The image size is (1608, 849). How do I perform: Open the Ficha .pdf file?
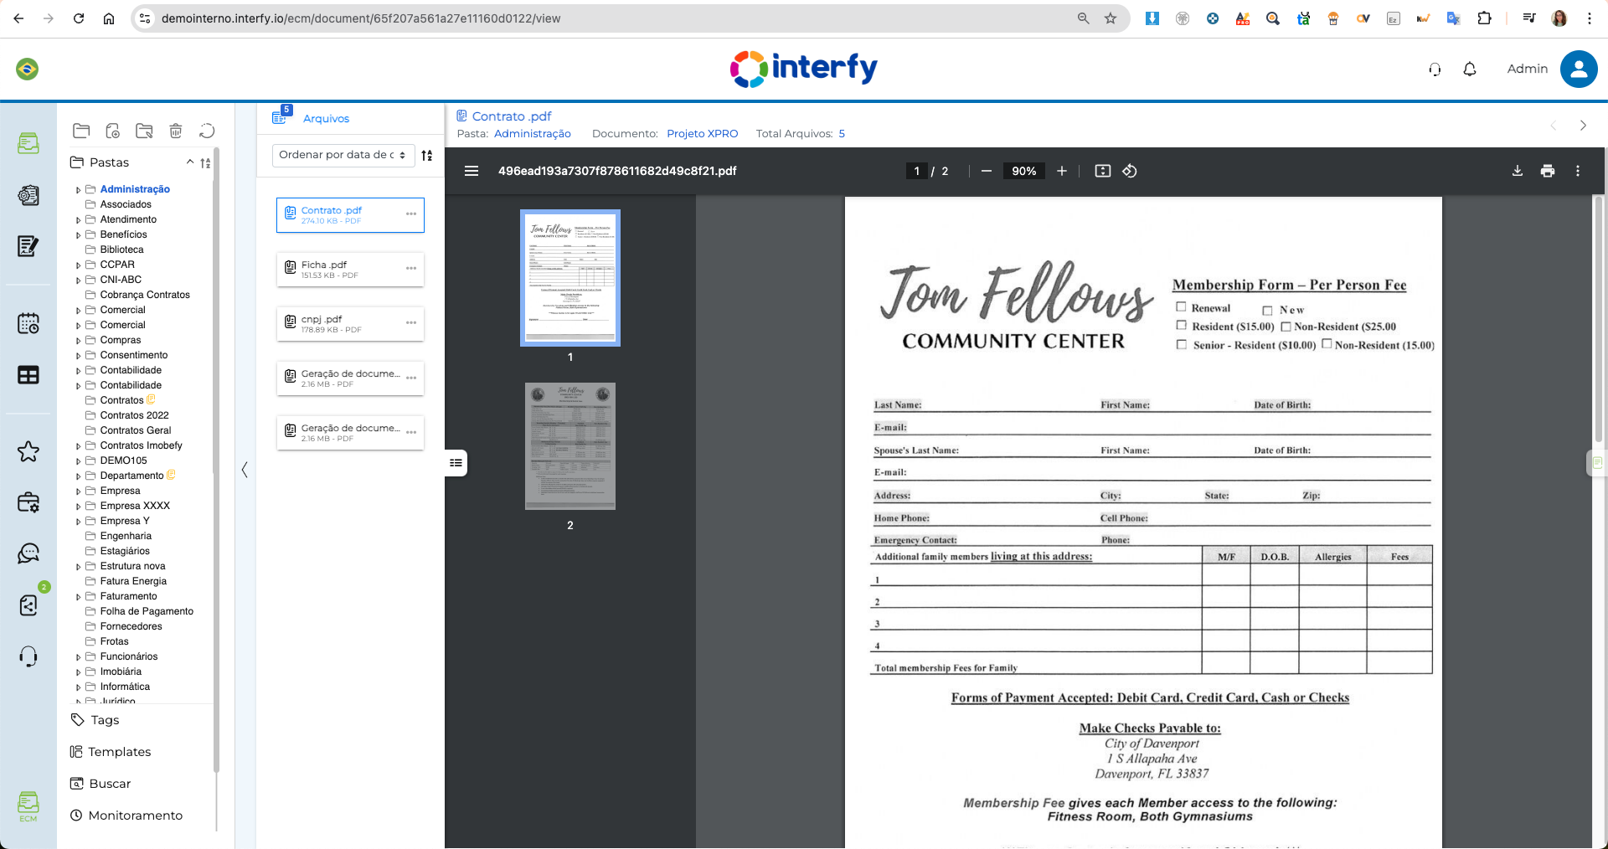350,270
